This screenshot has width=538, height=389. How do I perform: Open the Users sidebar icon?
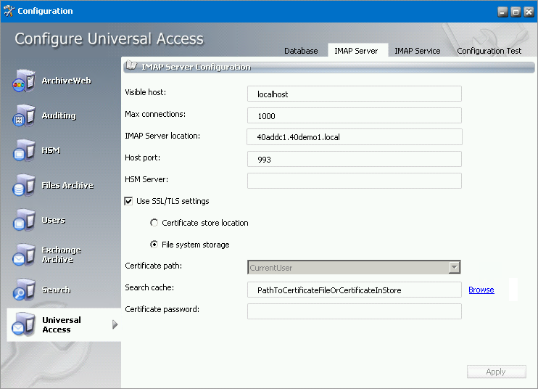[x=24, y=221]
